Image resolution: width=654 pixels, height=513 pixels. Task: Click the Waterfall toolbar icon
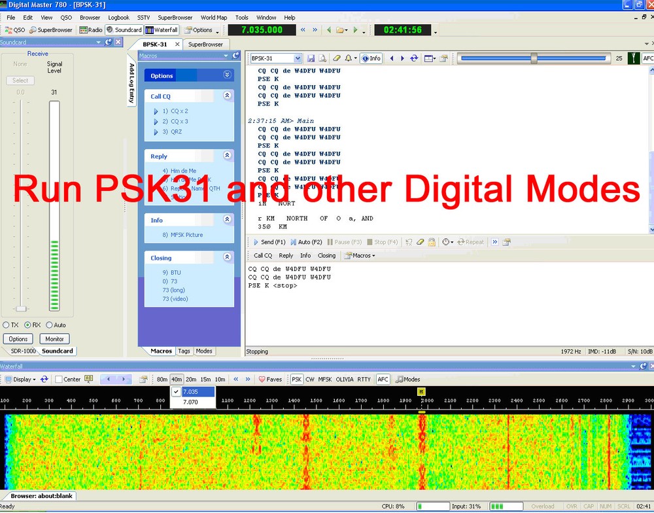(161, 29)
